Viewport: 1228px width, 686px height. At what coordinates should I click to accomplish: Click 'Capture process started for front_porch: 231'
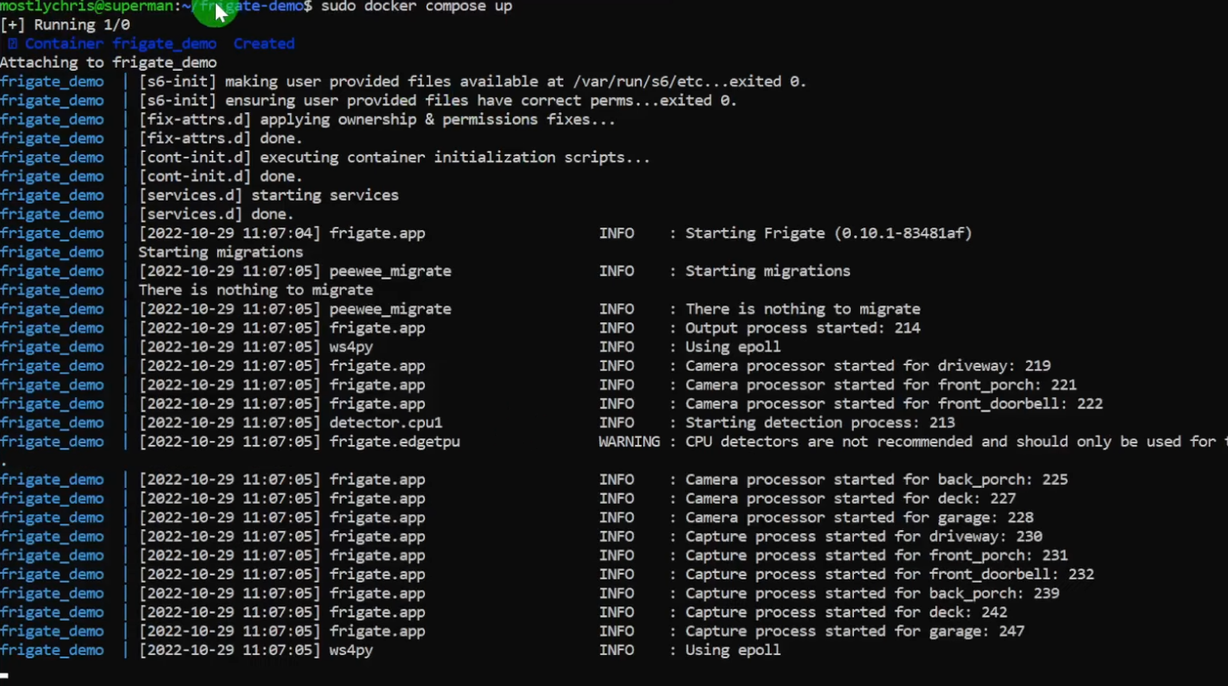[876, 555]
